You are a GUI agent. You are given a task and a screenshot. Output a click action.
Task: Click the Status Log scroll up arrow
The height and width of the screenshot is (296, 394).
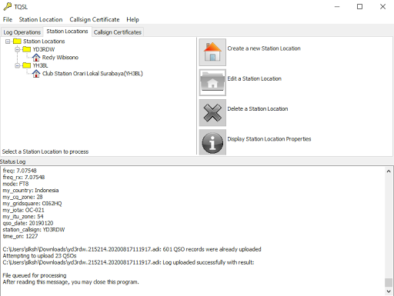click(389, 171)
